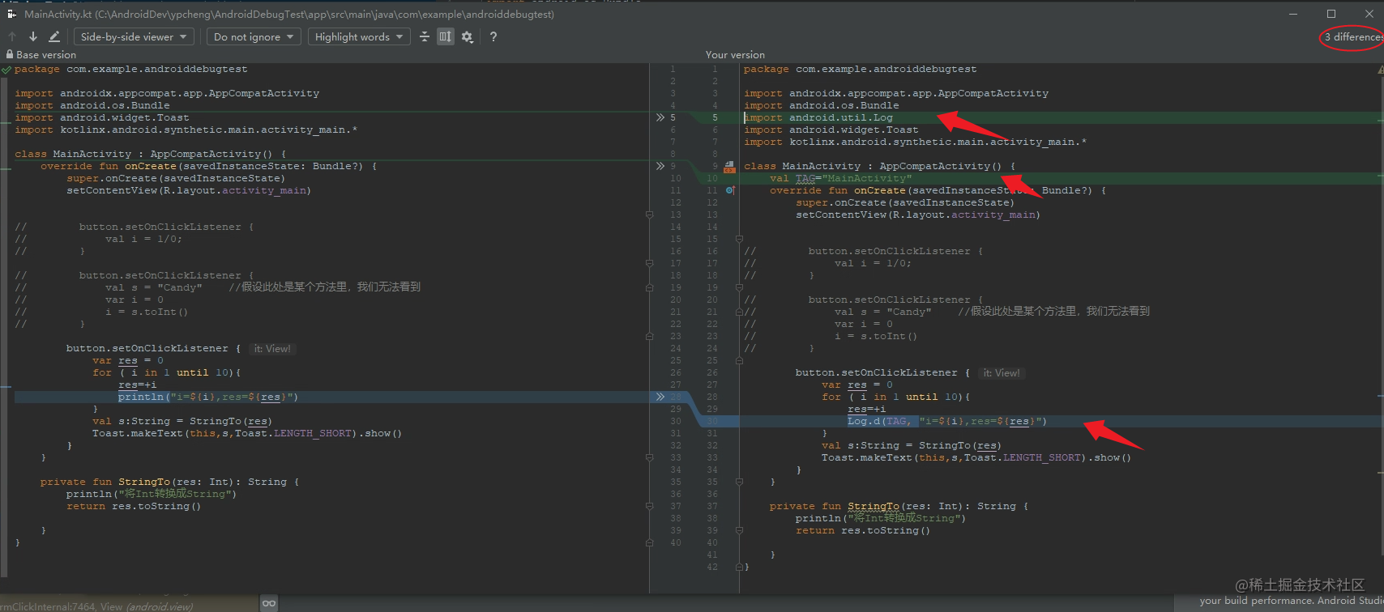Click package line in base version
Viewport: 1384px width, 612px height.
(x=131, y=69)
